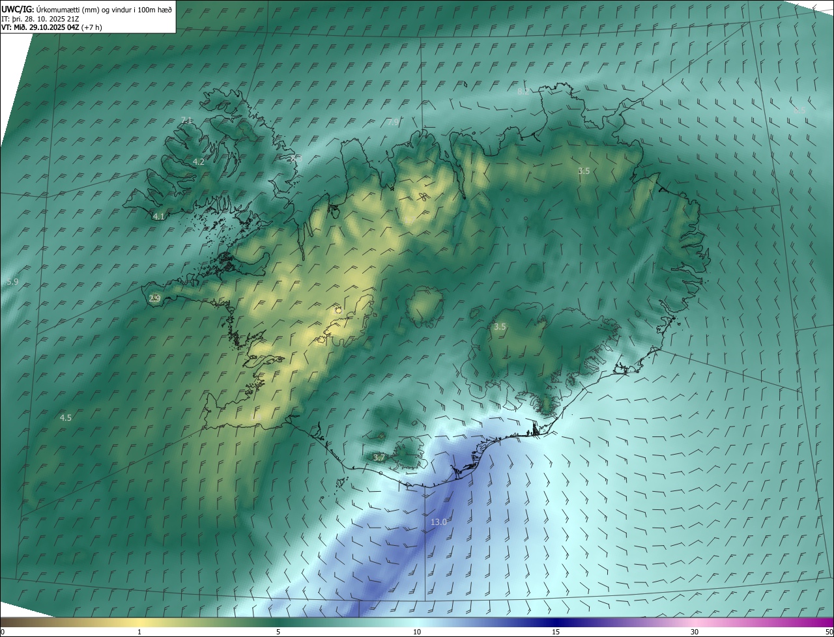Click the 3.7 value label

[x=379, y=458]
